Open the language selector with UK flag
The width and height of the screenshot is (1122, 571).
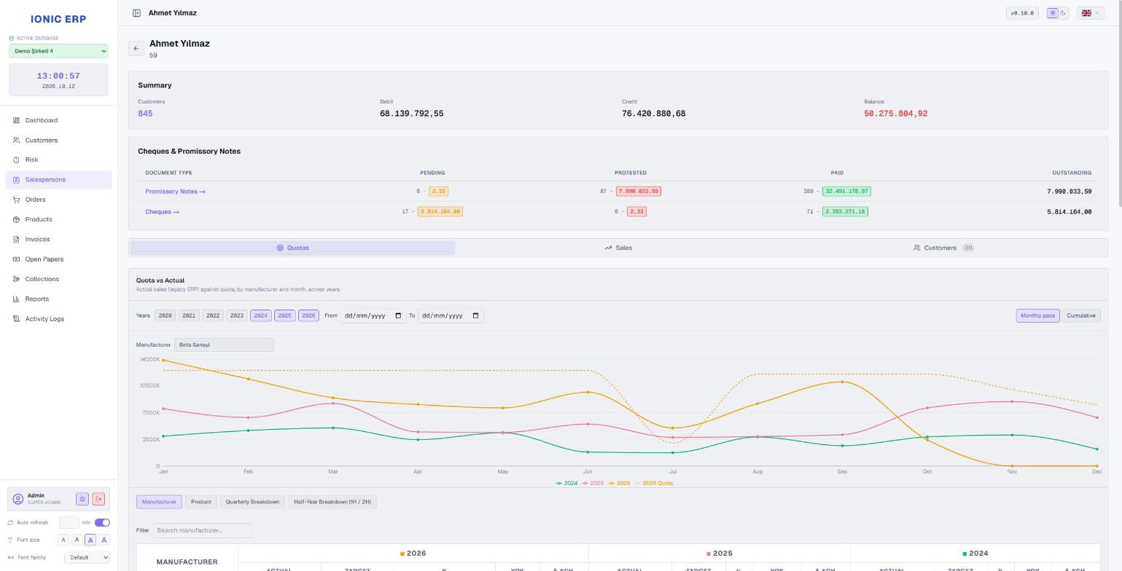(x=1090, y=13)
